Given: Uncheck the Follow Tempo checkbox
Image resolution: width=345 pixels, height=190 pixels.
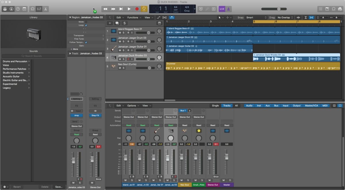Looking at the screenshot, I should (86, 42).
